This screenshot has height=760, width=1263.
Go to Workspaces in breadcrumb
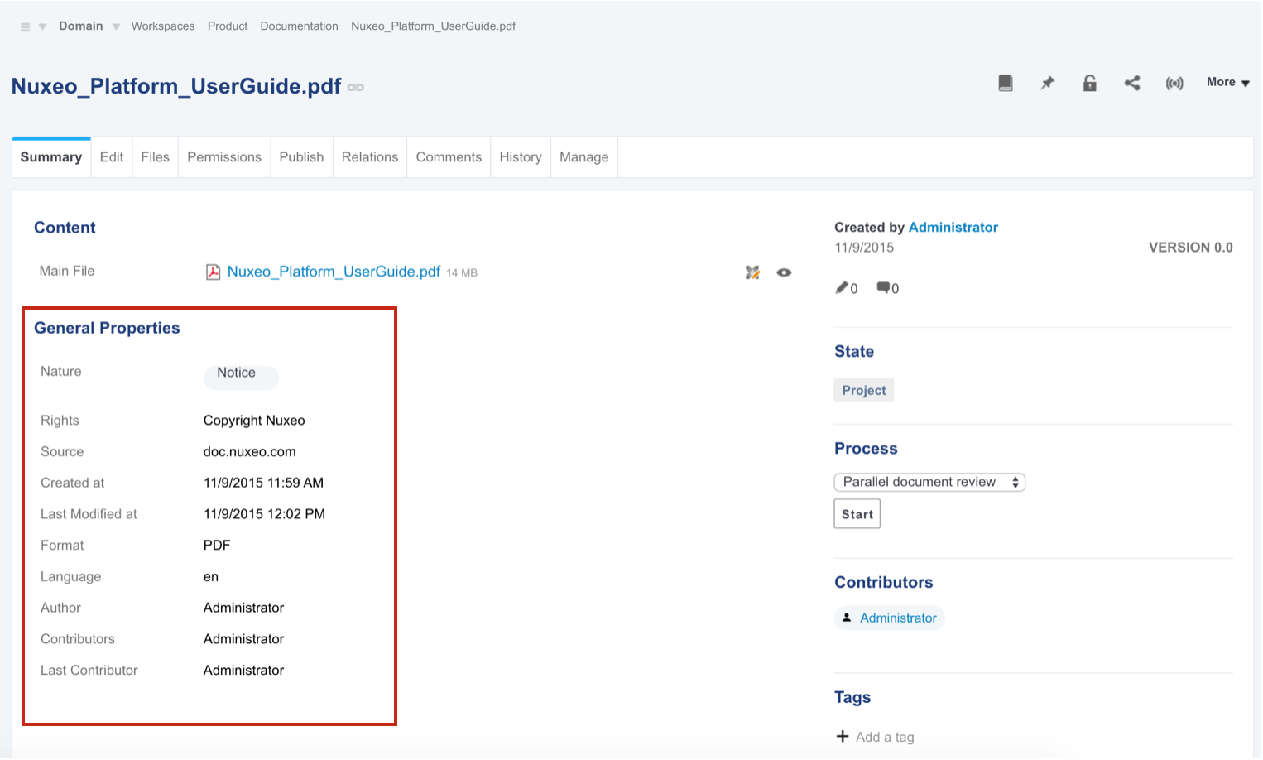163,26
